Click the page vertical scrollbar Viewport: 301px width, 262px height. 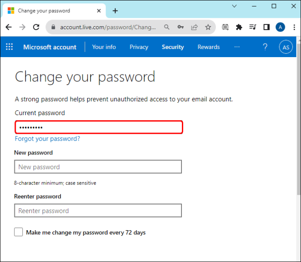coord(299,119)
